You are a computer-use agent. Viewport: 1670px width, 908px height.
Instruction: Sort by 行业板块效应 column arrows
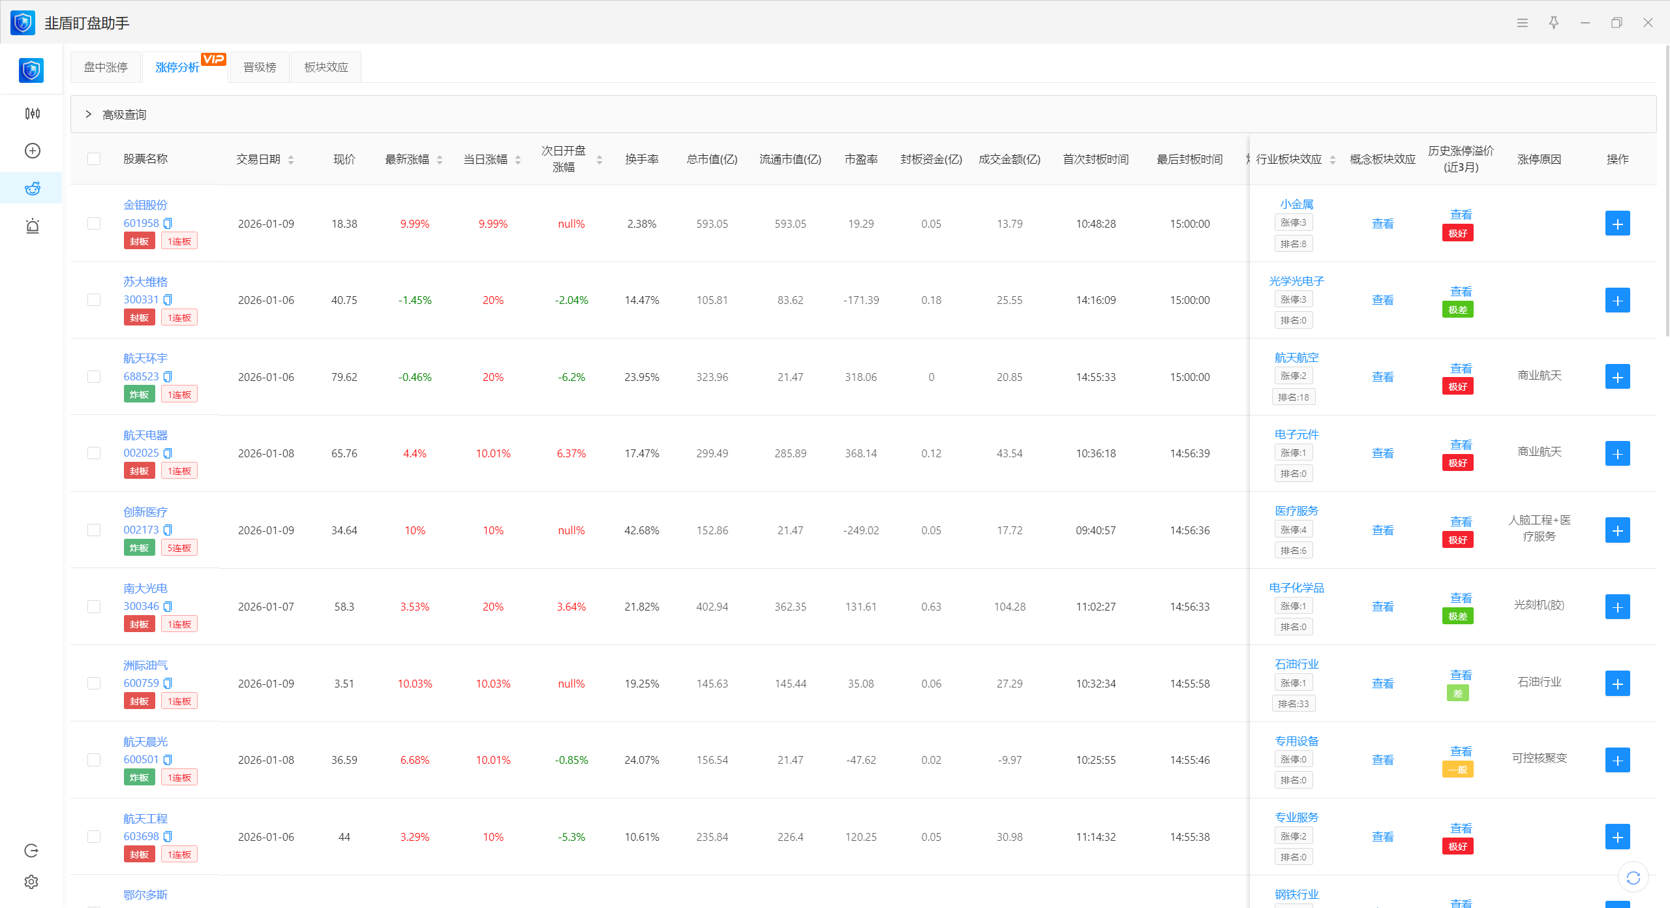coord(1333,160)
